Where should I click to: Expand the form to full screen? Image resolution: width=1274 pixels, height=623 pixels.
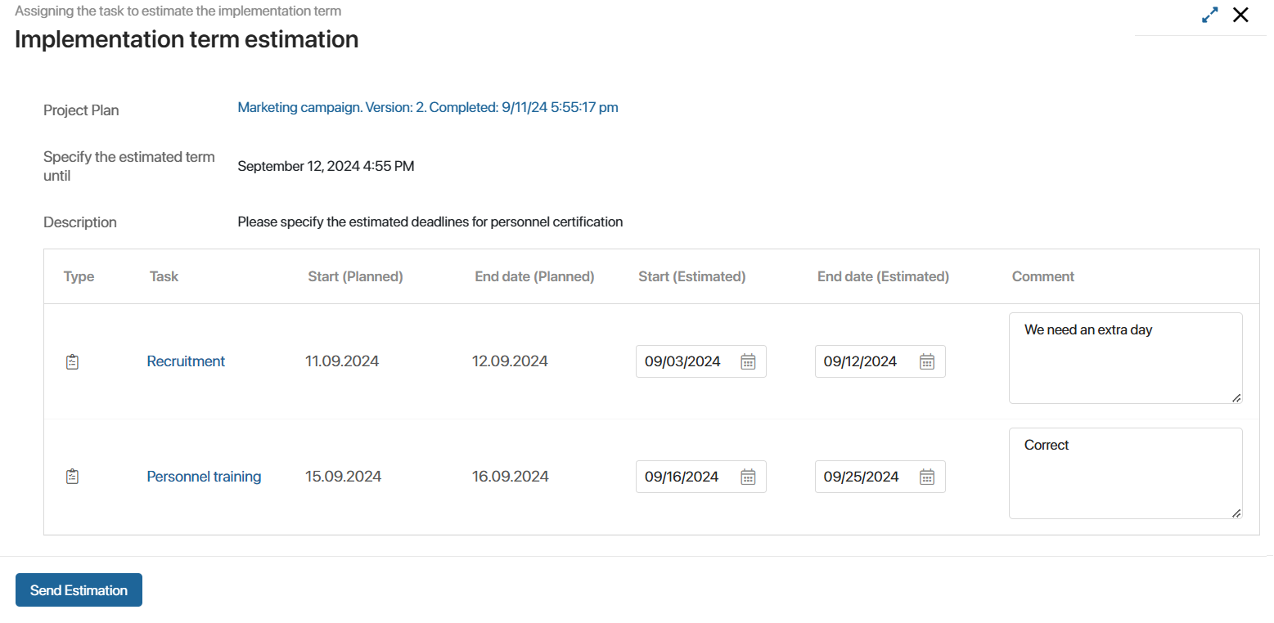point(1209,15)
